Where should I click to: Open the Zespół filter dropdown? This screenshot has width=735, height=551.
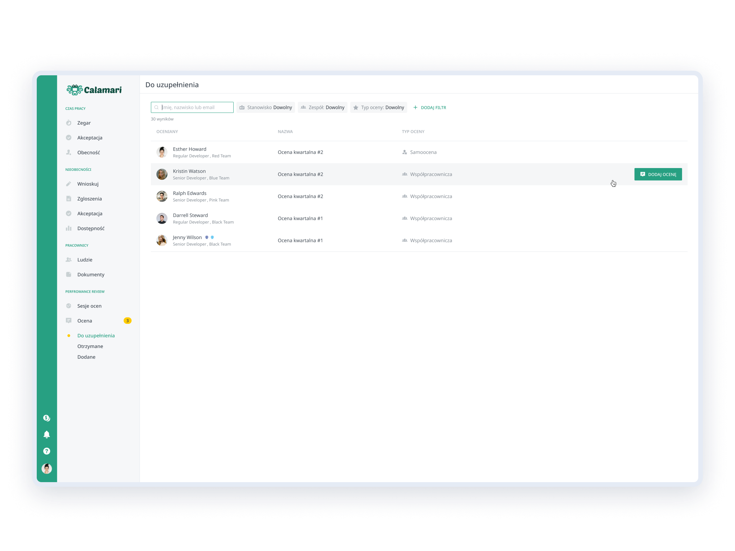point(322,108)
